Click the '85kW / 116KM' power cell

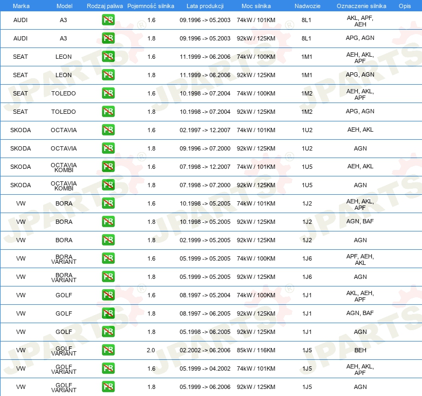(x=256, y=350)
